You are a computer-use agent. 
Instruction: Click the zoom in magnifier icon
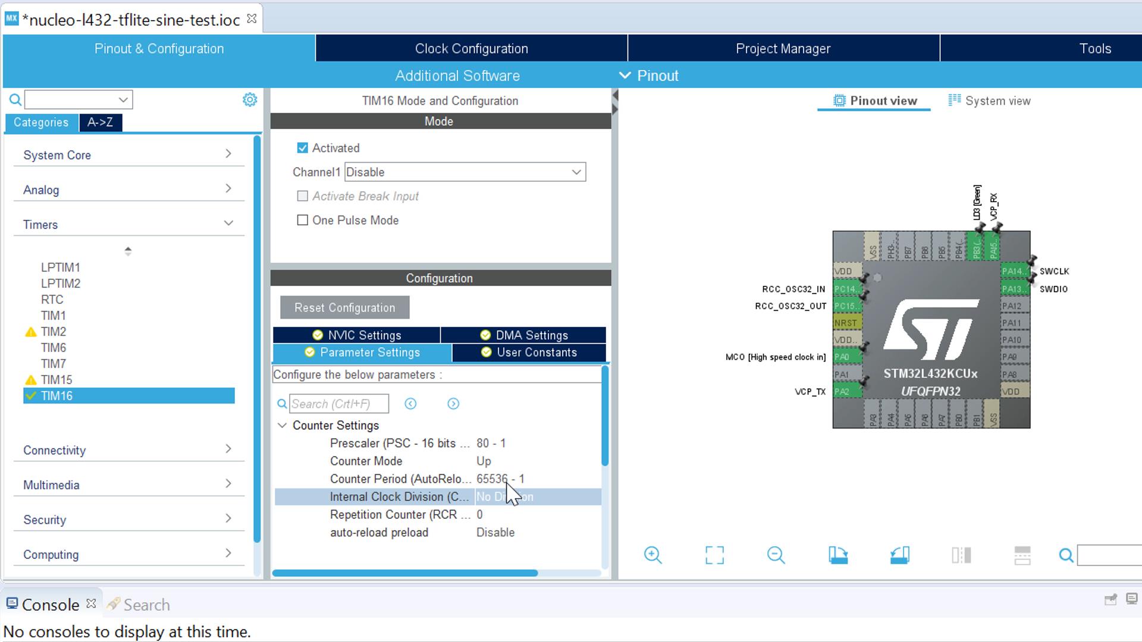[x=652, y=555]
